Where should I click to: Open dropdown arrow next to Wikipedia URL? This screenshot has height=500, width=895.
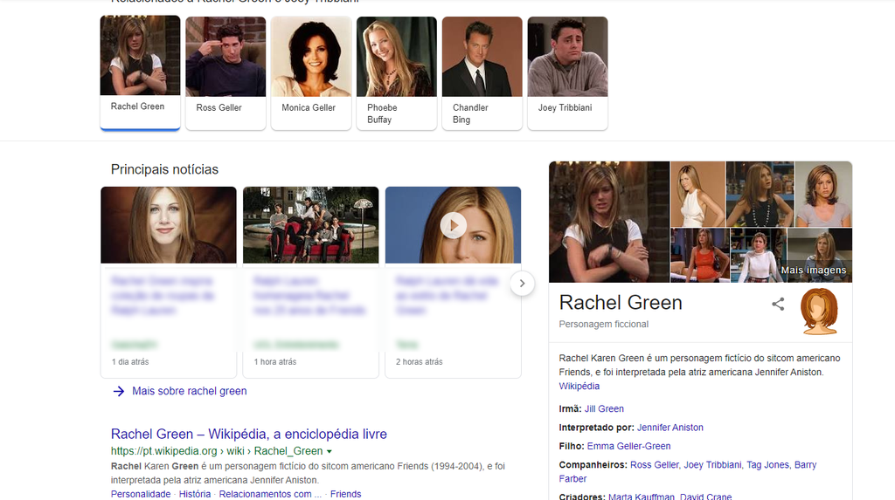[330, 451]
